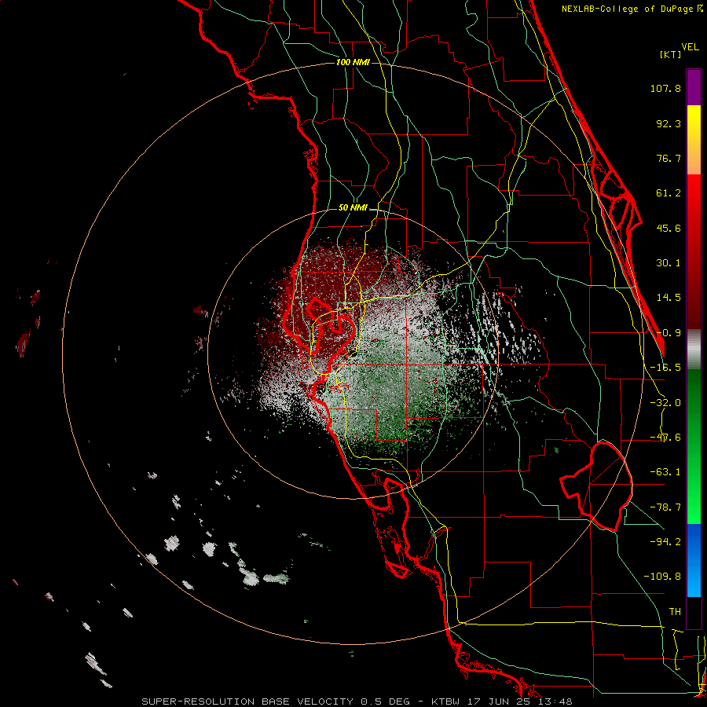Click the VEL legend title
707x707 pixels.
(x=690, y=47)
